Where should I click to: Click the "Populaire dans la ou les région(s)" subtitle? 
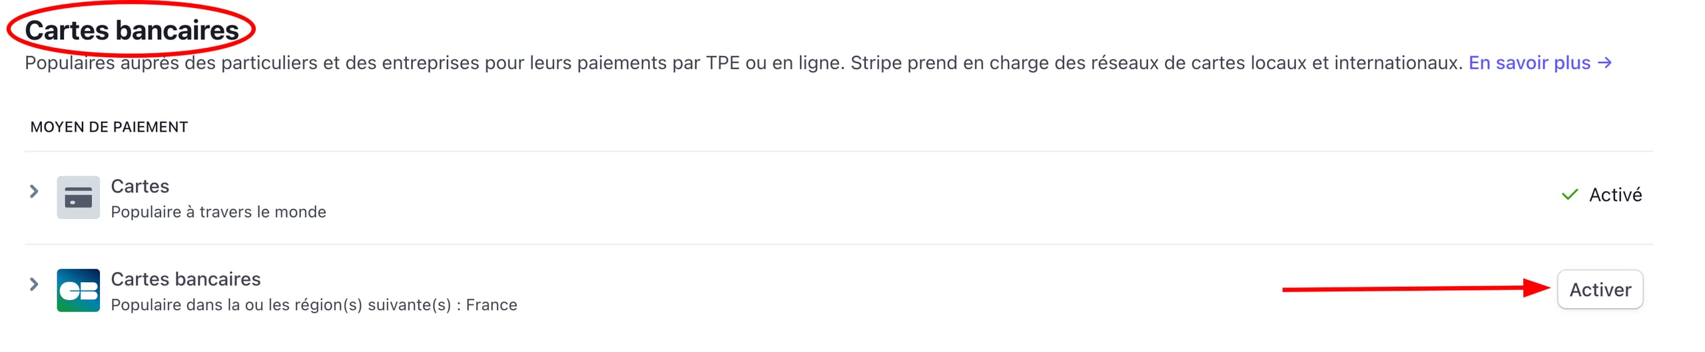tap(280, 305)
